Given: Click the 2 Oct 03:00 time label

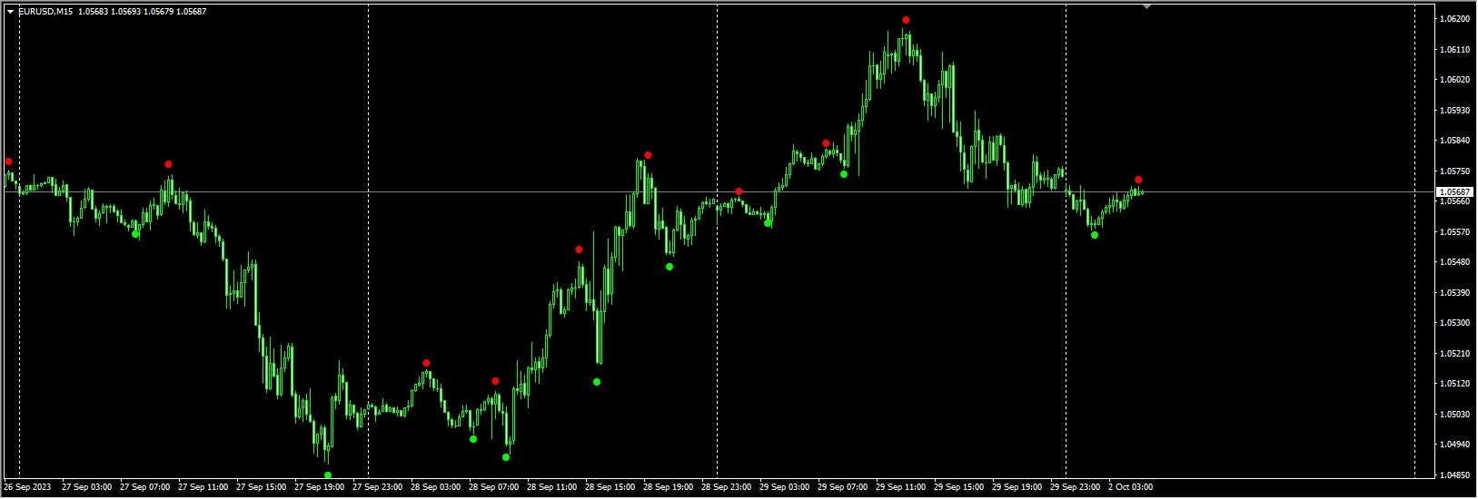Looking at the screenshot, I should (1130, 488).
